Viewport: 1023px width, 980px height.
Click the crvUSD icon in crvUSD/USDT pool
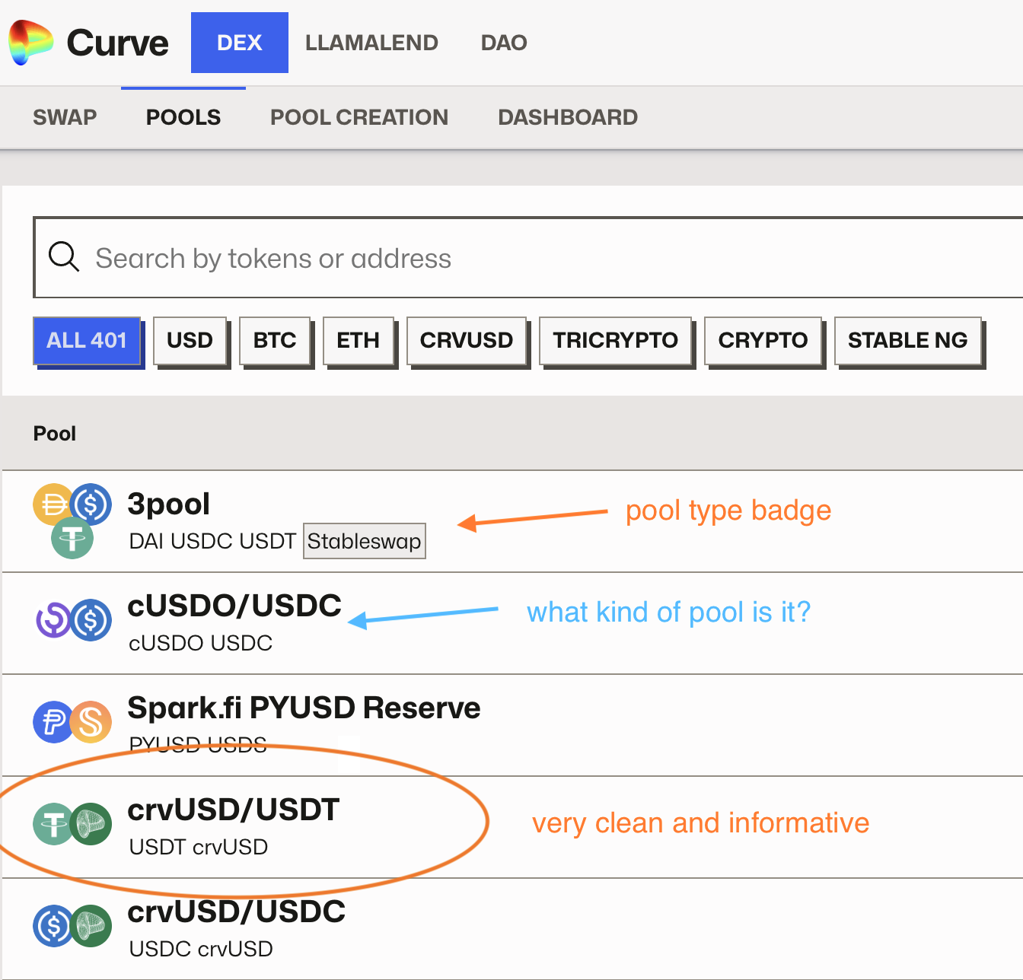(x=91, y=824)
